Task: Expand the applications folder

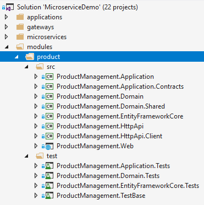Action: tap(7, 17)
